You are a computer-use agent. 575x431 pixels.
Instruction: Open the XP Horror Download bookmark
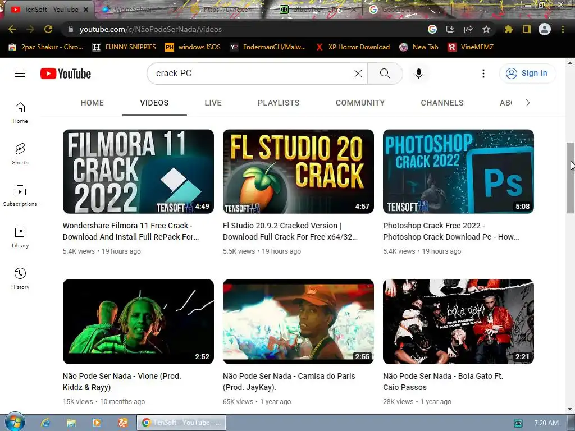(353, 47)
